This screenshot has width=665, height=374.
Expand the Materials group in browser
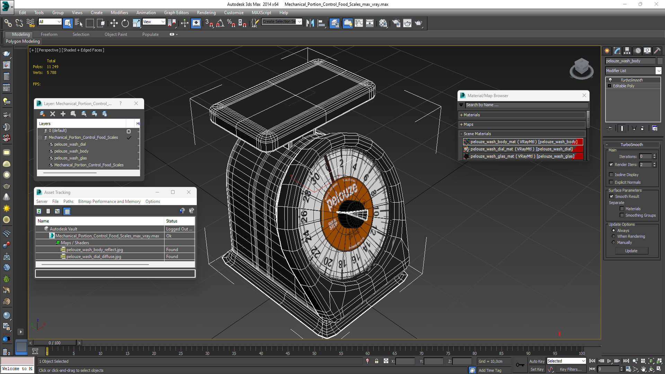461,115
